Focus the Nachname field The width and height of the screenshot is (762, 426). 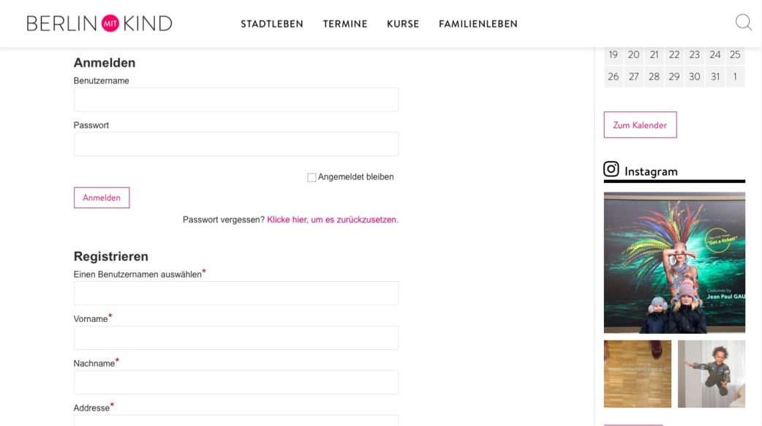point(236,382)
